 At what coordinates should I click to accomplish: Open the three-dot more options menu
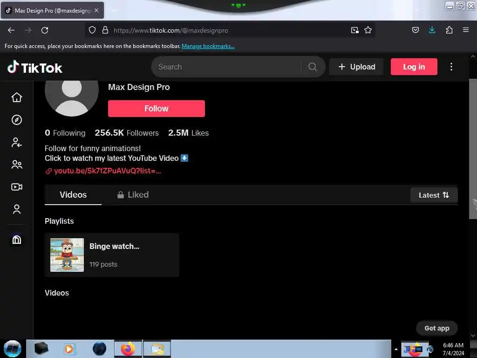click(451, 67)
